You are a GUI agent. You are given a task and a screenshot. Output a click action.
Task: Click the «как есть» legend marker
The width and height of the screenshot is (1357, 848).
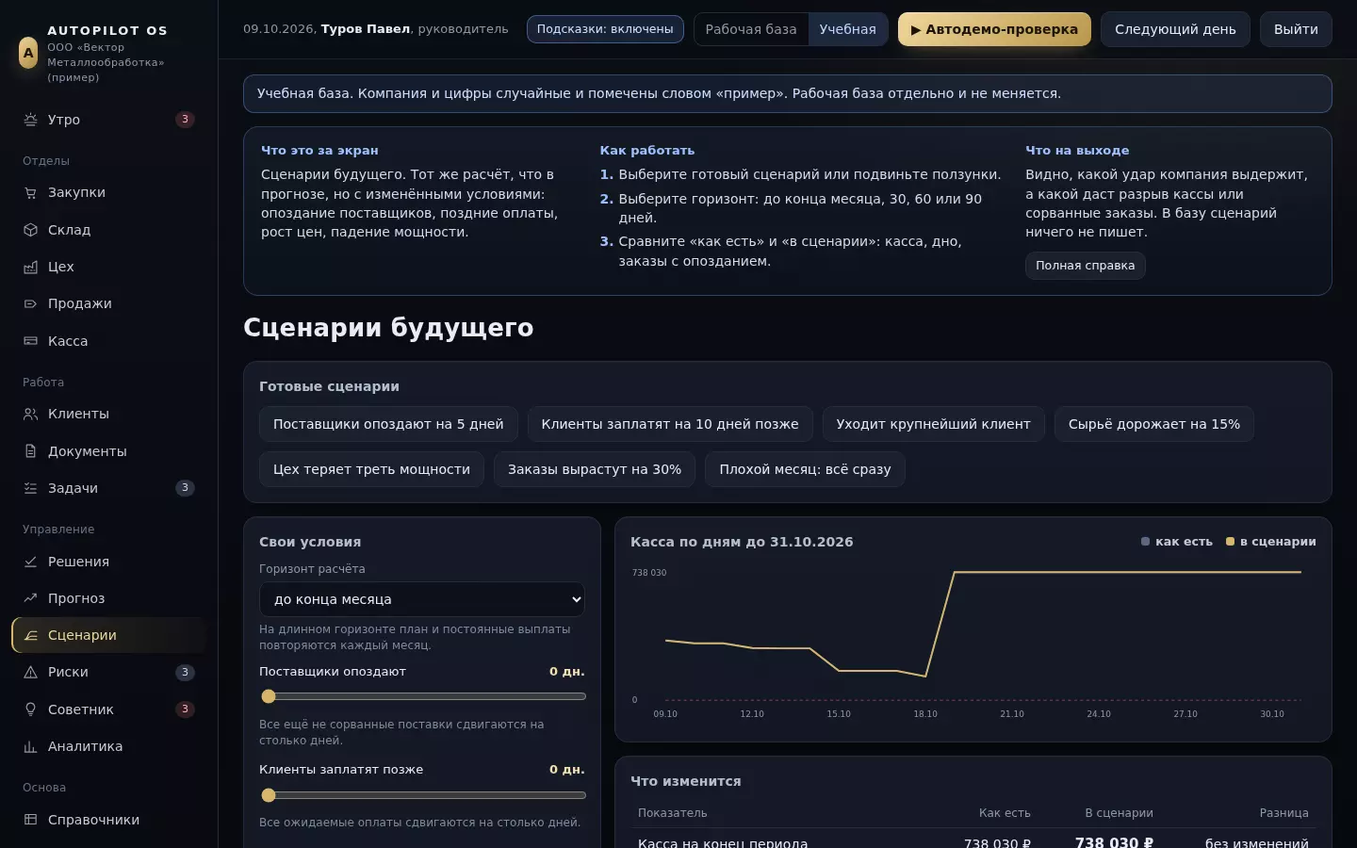[1145, 542]
